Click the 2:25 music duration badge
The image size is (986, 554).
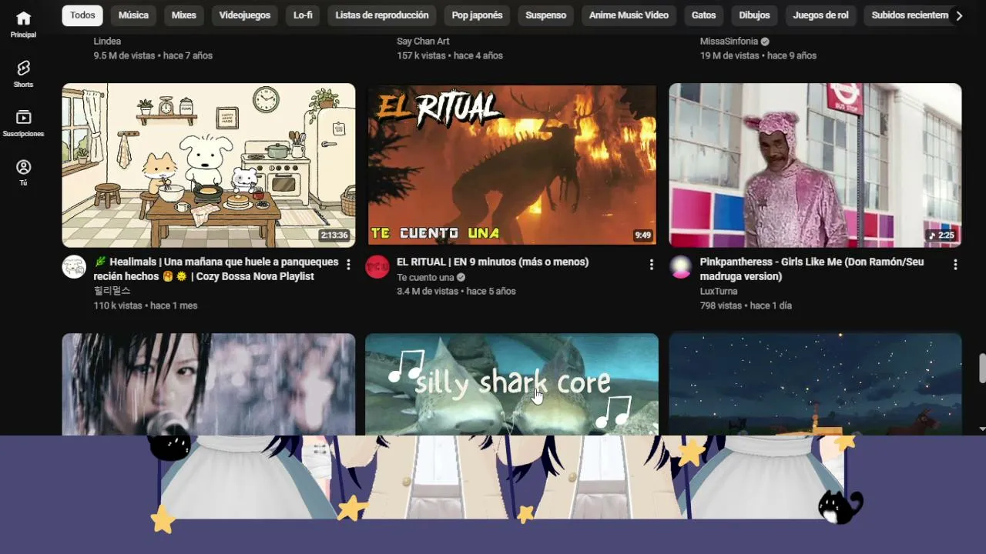point(941,235)
